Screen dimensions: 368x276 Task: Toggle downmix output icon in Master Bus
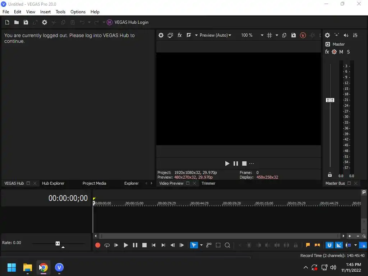[x=336, y=35]
